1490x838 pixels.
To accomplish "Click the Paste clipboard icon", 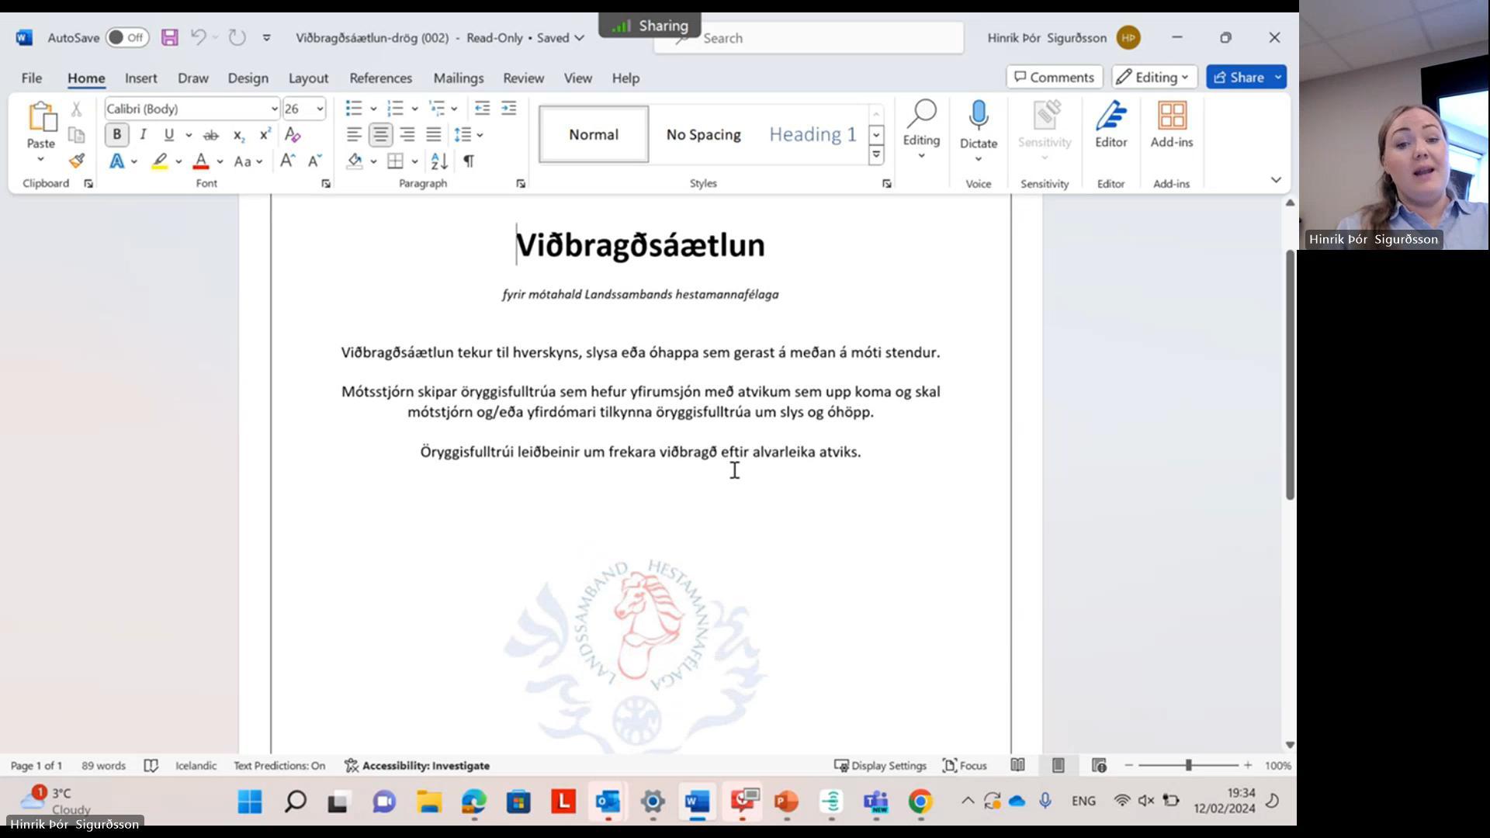I will 41,117.
